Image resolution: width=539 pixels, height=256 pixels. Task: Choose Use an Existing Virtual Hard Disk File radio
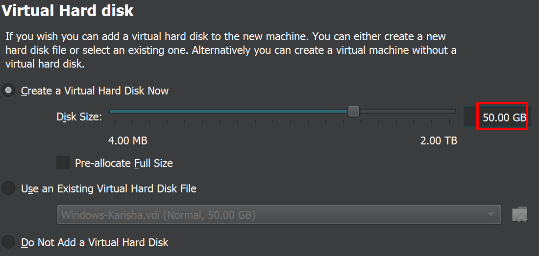pyautogui.click(x=8, y=188)
